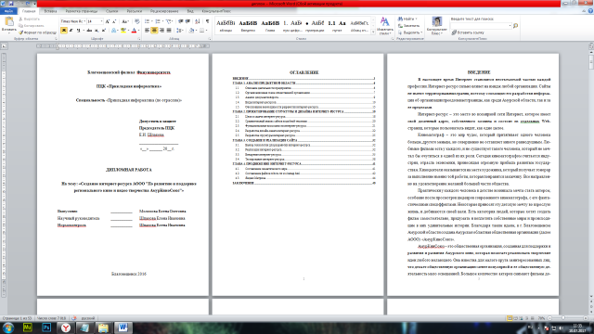
Task: Shrink font size with decrease font icon
Action: pyautogui.click(x=114, y=21)
